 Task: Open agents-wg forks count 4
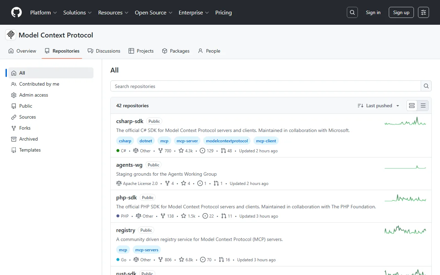click(x=169, y=183)
